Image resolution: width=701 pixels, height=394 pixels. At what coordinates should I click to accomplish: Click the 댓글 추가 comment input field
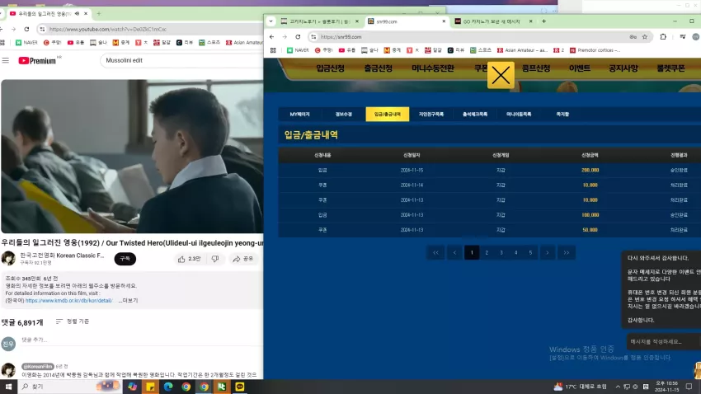pos(141,340)
